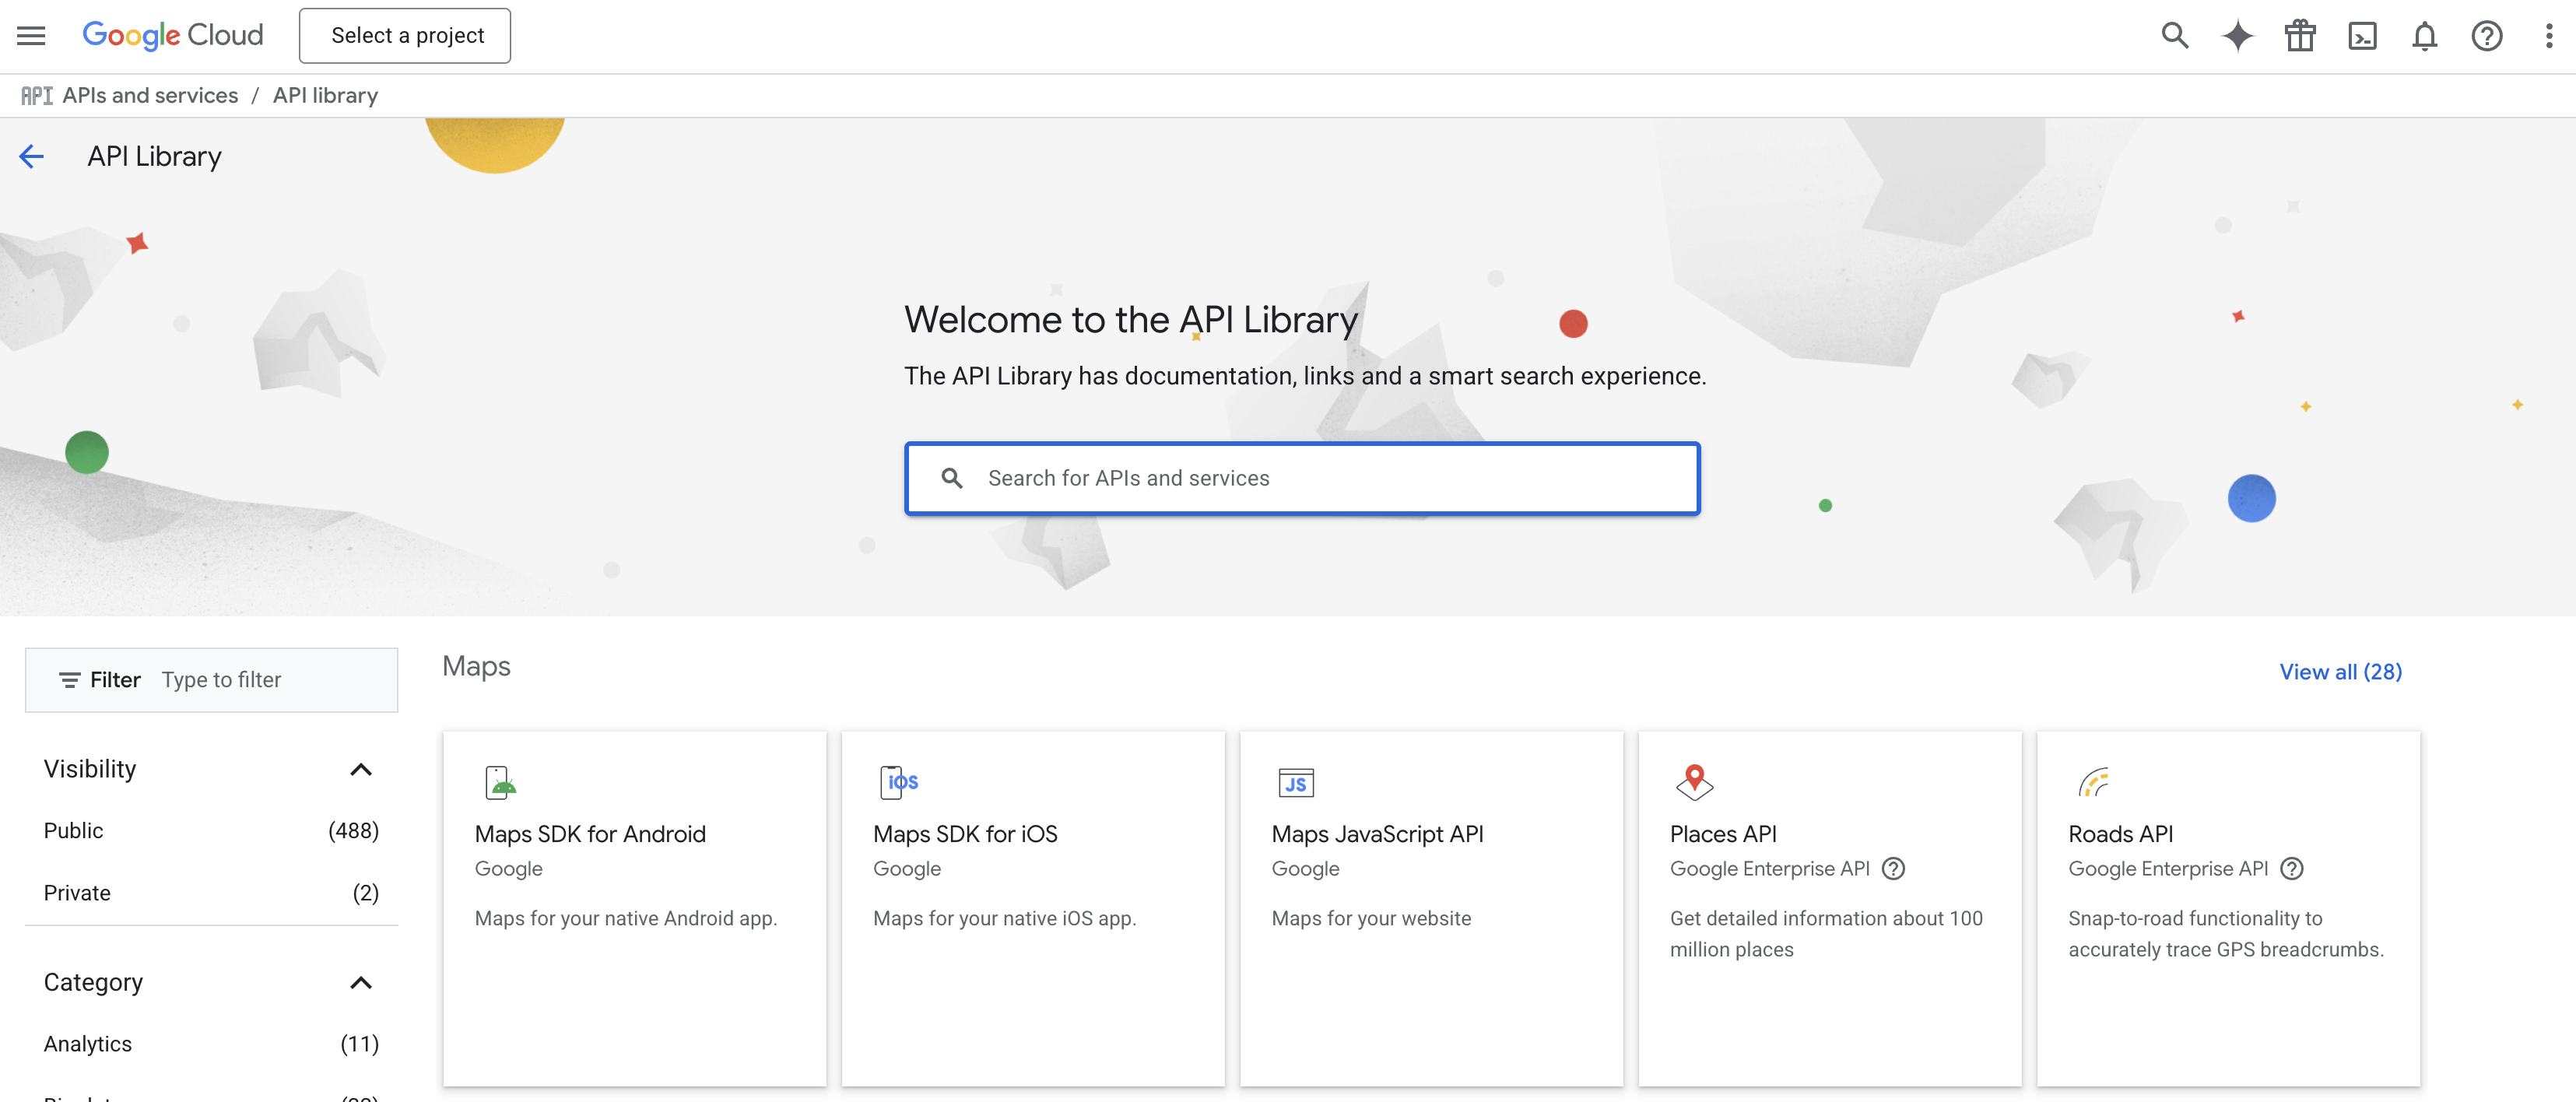Click 'Maps for your website' description
Image resolution: width=2576 pixels, height=1102 pixels.
pos(1371,918)
